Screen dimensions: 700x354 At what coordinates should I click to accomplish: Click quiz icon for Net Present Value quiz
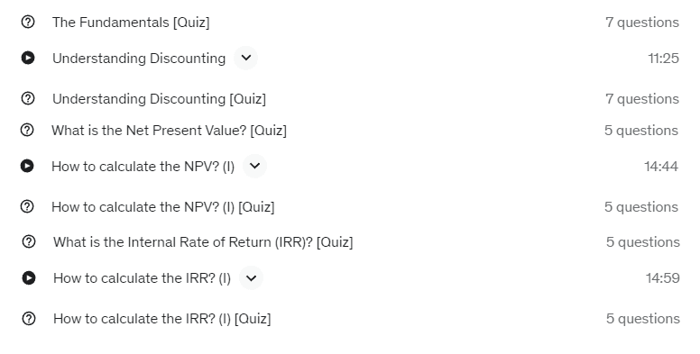point(27,131)
